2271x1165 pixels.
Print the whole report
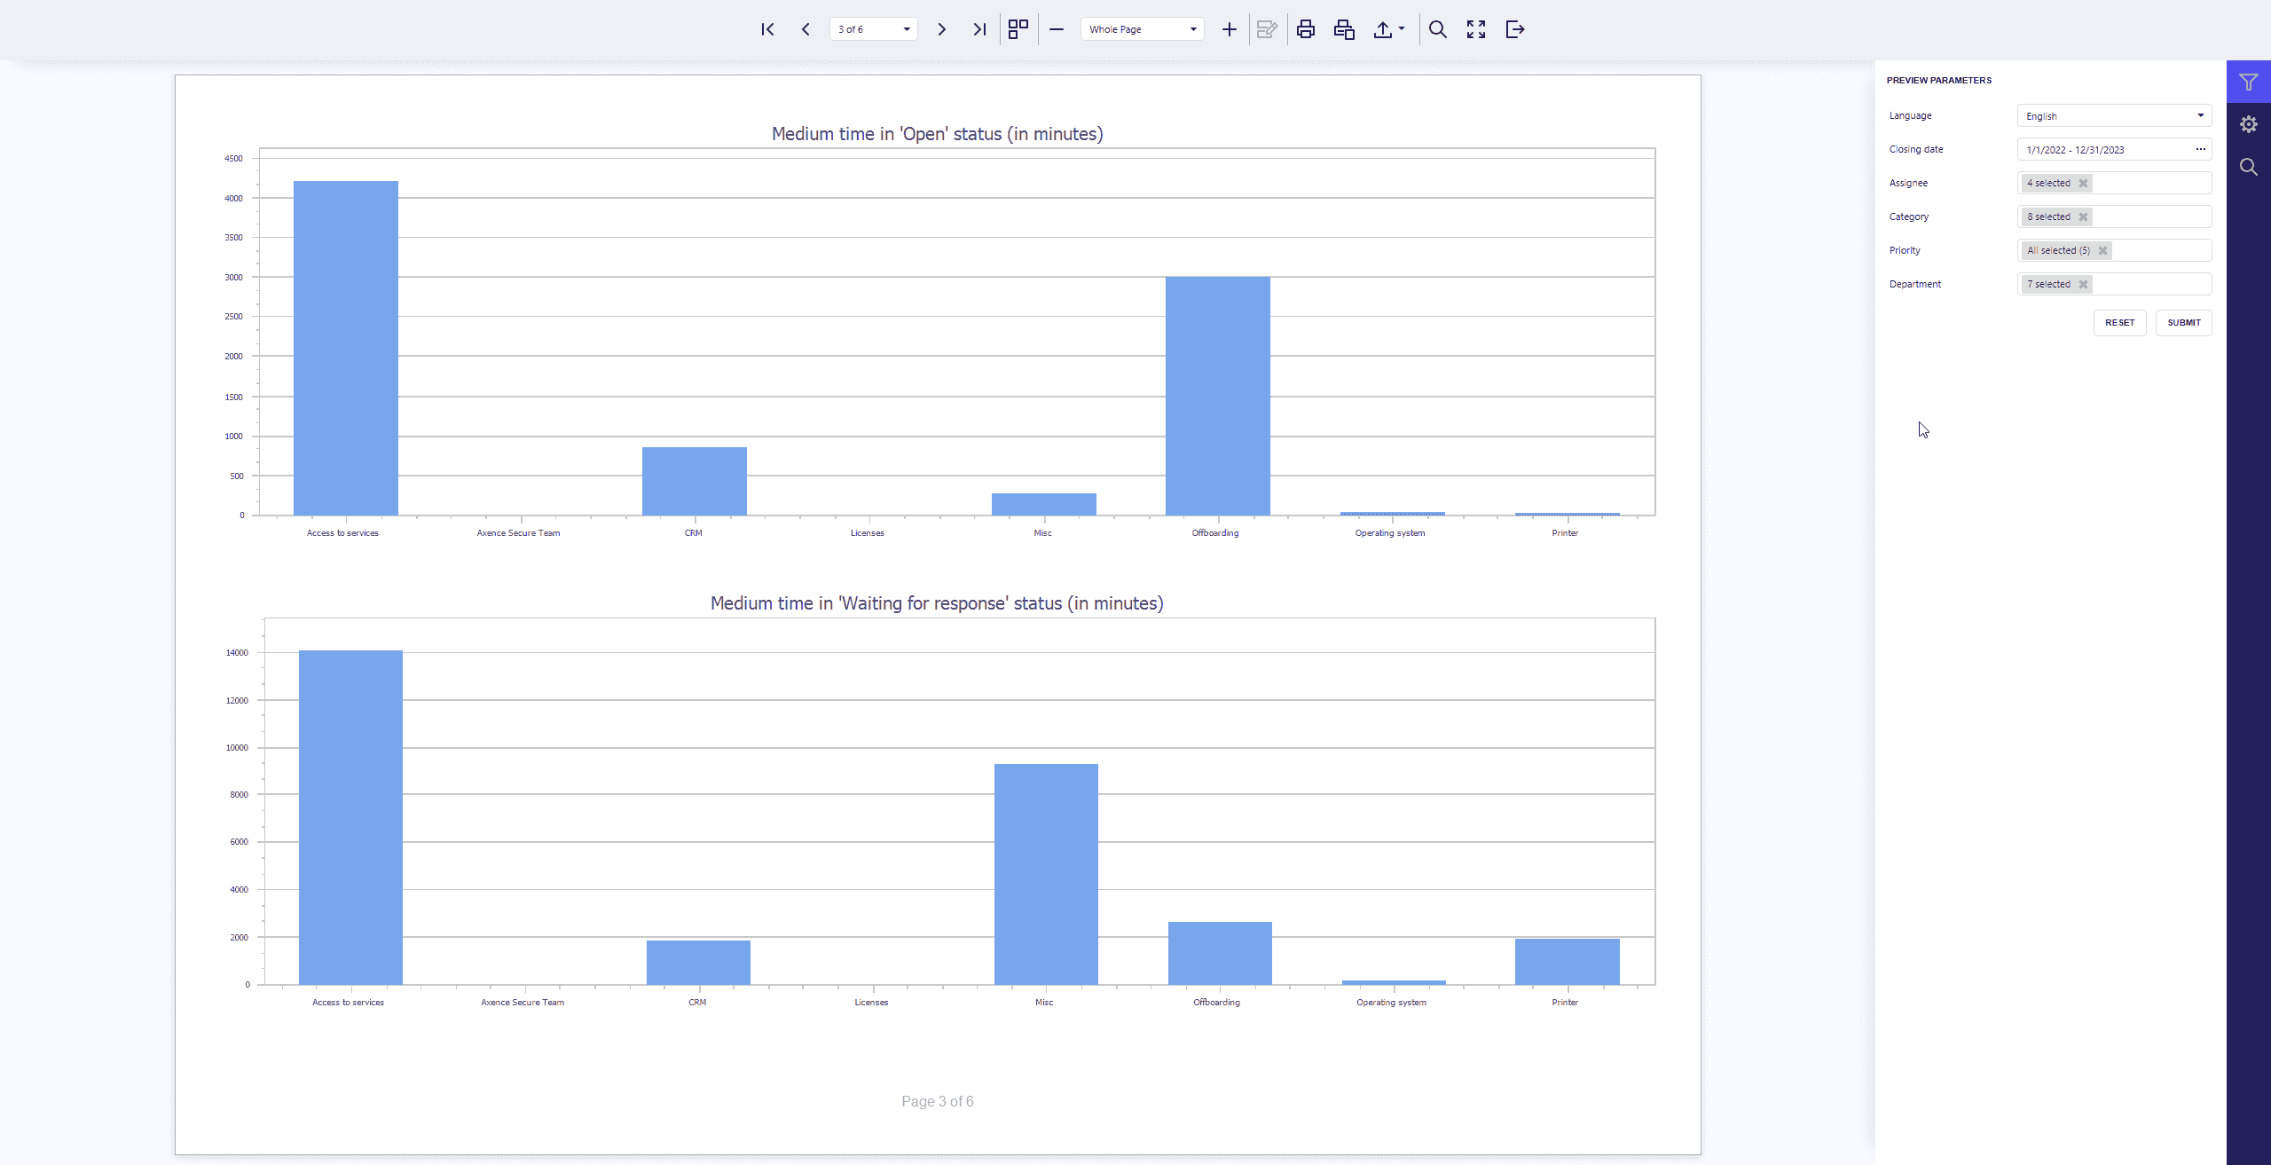pos(1305,29)
